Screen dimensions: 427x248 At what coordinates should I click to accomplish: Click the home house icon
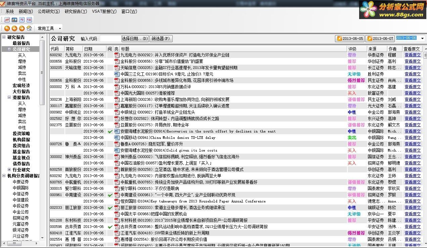click(x=29, y=28)
